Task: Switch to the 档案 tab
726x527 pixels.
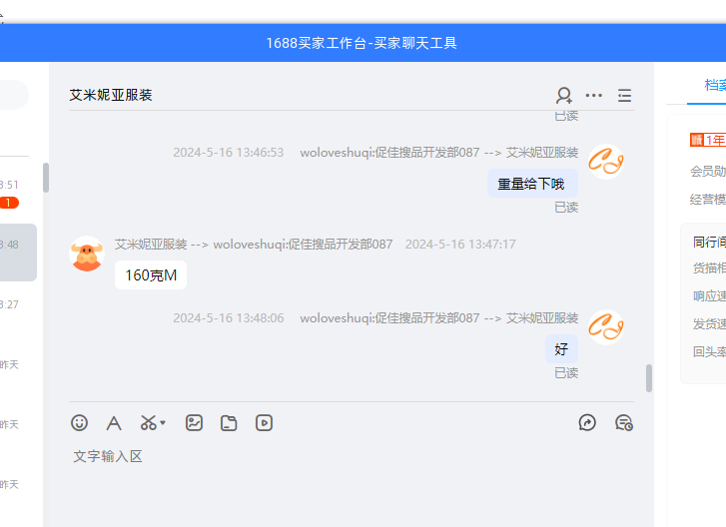Action: 714,85
